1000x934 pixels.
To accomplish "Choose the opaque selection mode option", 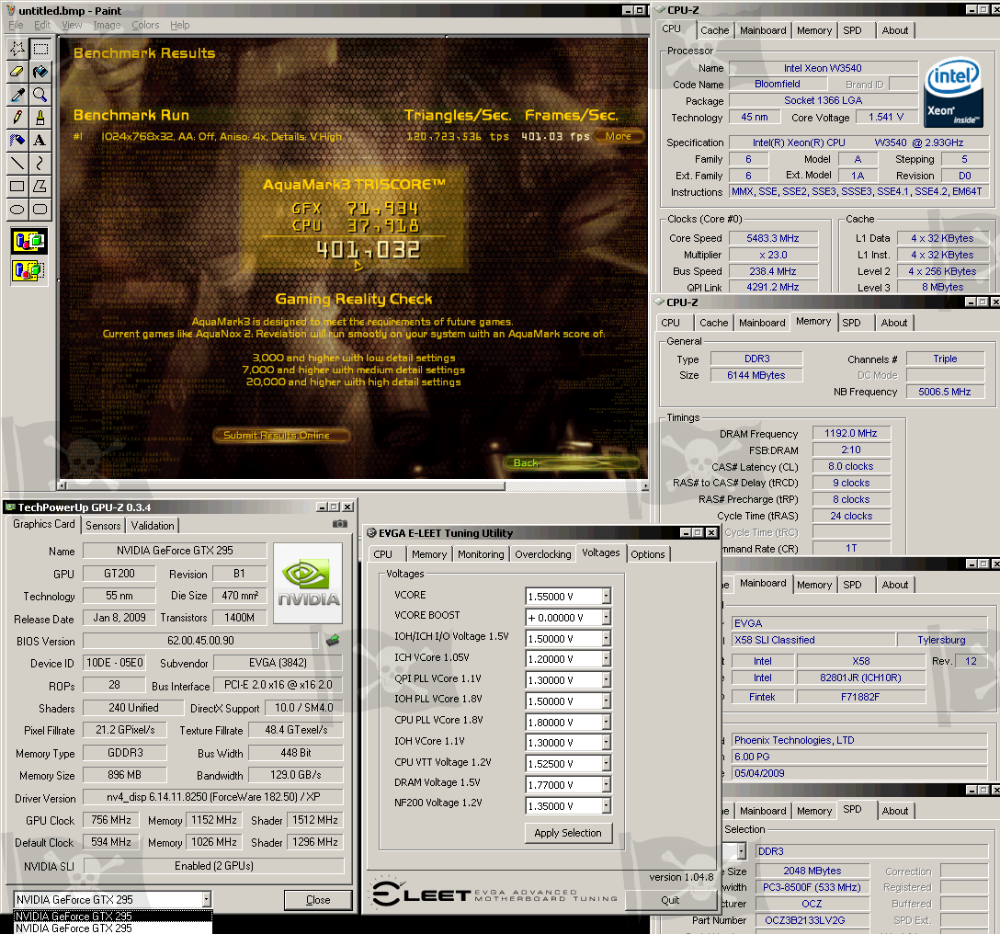I will 28,242.
